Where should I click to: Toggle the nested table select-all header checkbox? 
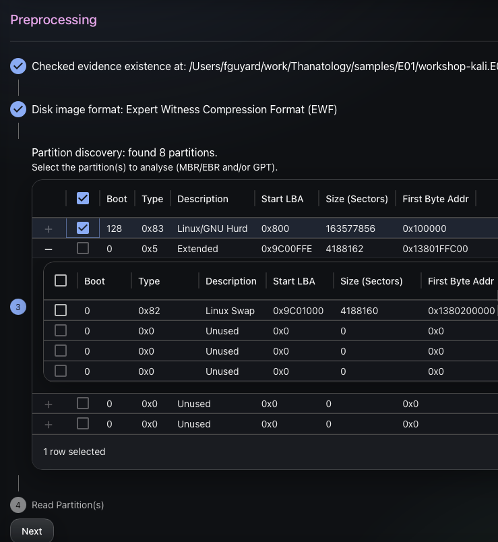[x=61, y=281]
